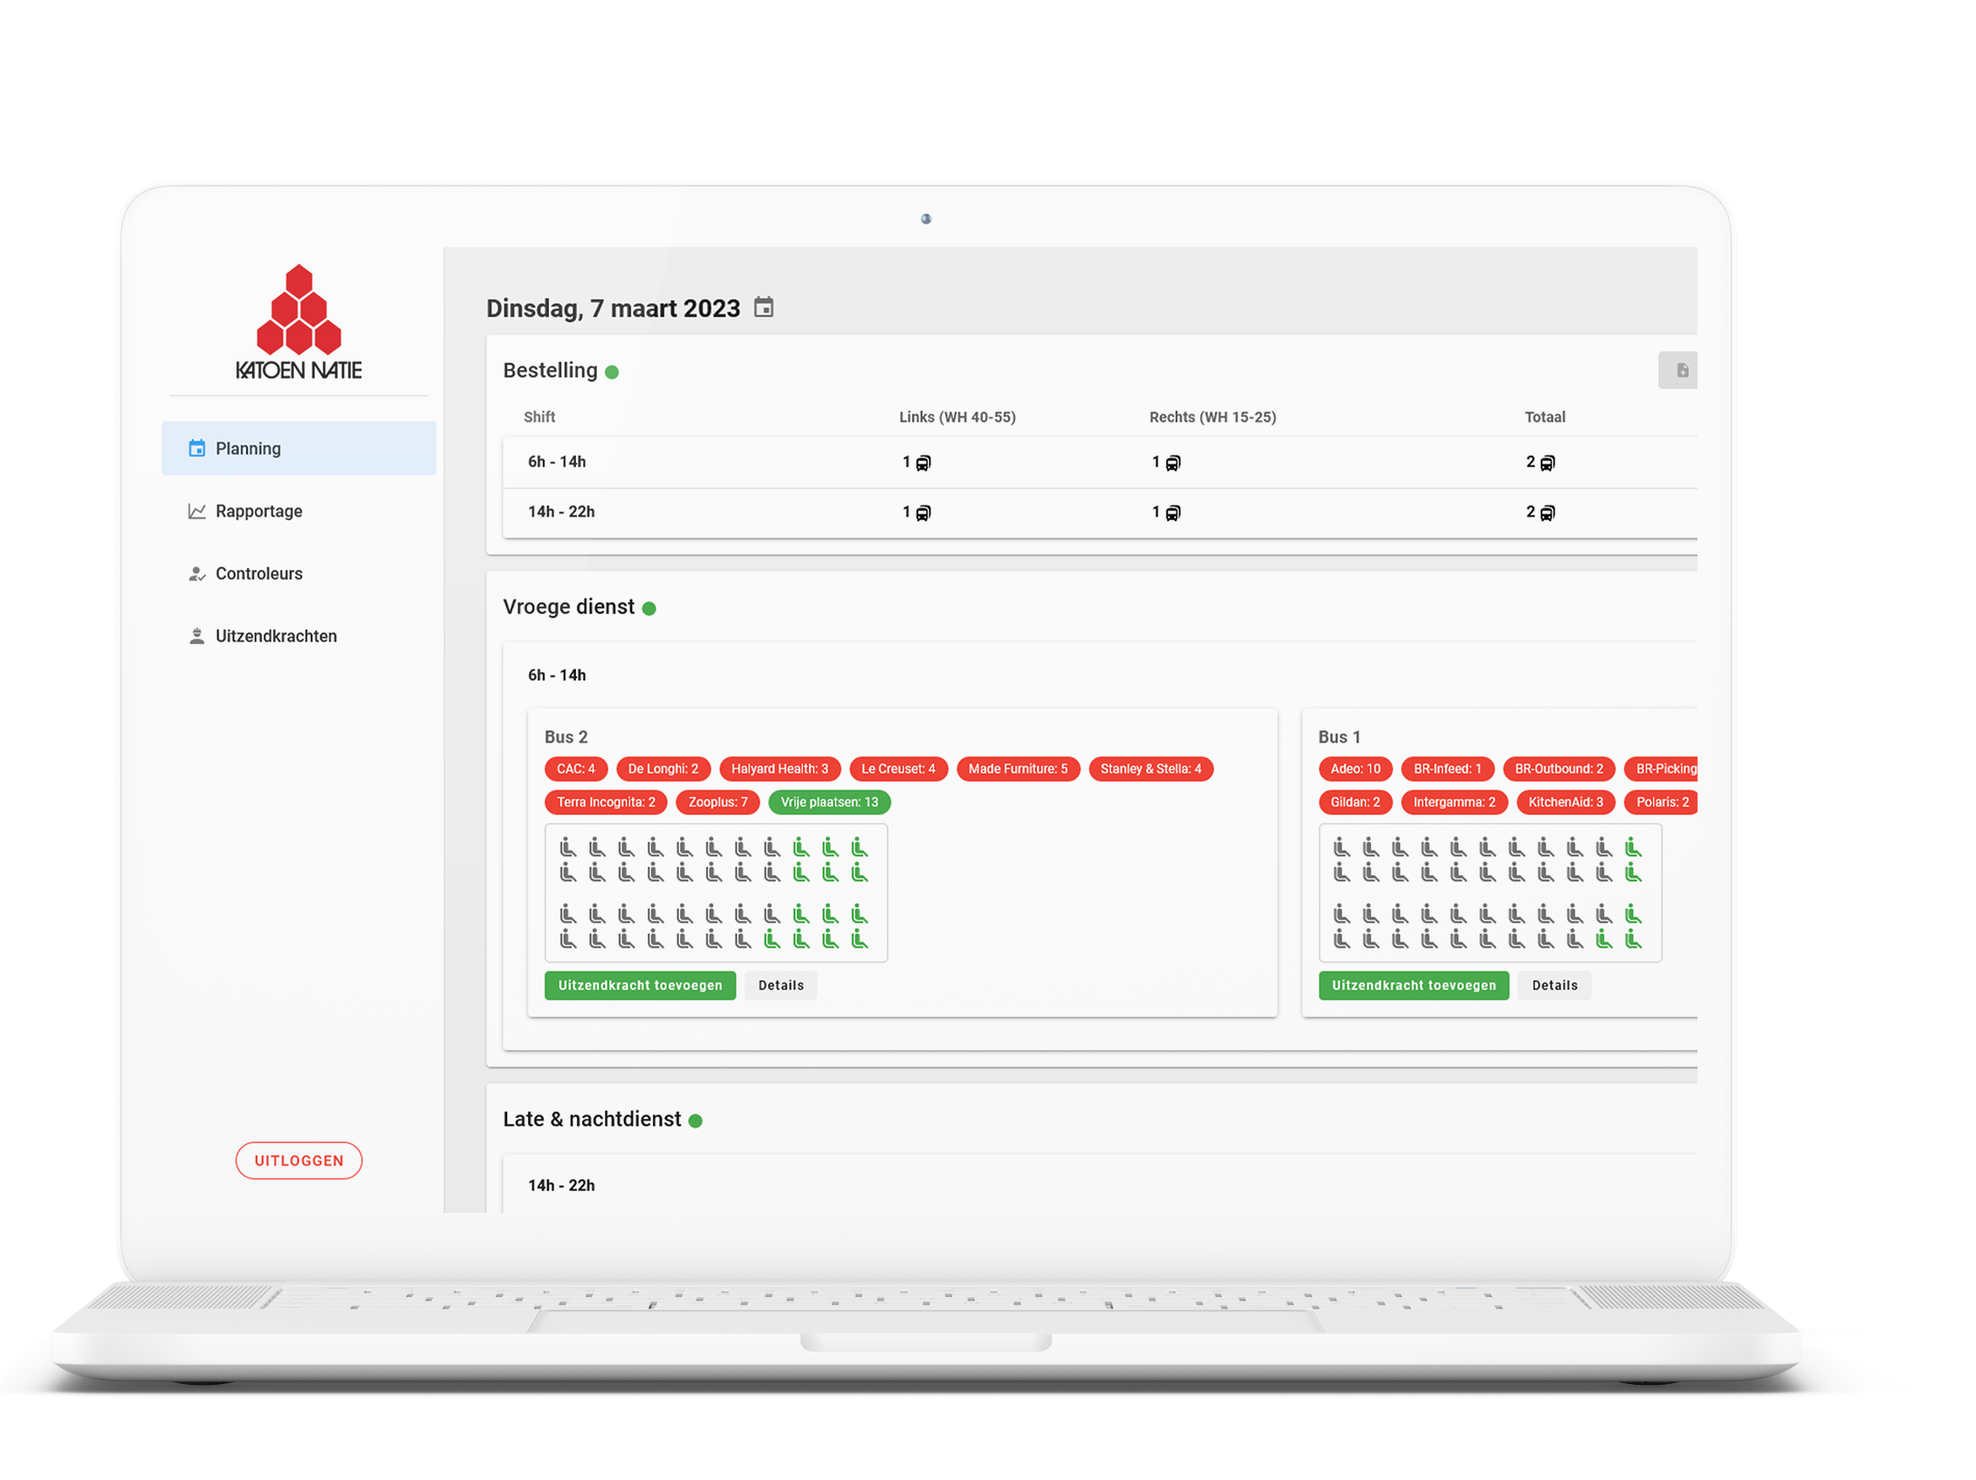Go to Rapportage in sidebar
Image resolution: width=1976 pixels, height=1480 pixels.
(258, 510)
